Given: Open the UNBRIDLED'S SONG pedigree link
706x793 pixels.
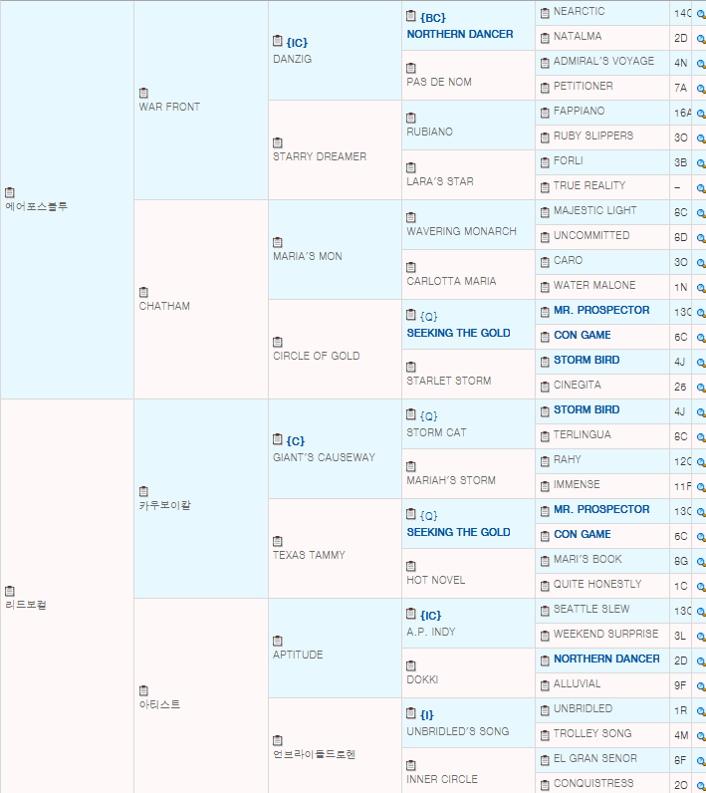Looking at the screenshot, I should (x=457, y=731).
